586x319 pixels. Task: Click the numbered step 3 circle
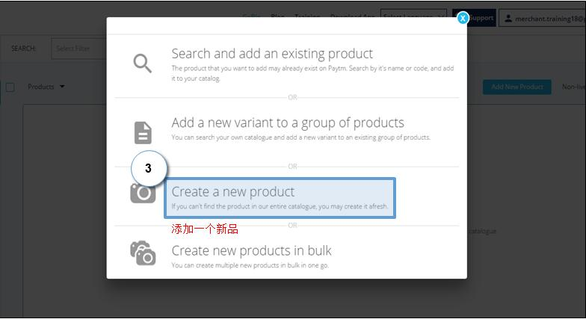pyautogui.click(x=148, y=168)
